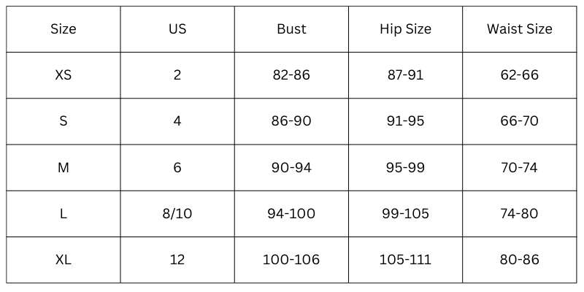Select hip size 87-91 cell
Screen dimensions: 584x292
pos(405,75)
